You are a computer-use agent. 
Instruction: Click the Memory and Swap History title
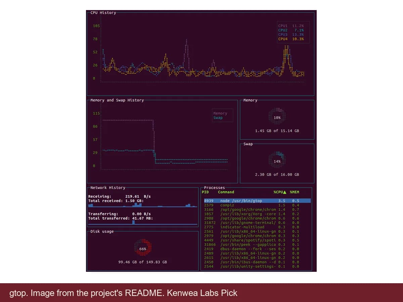click(x=117, y=100)
